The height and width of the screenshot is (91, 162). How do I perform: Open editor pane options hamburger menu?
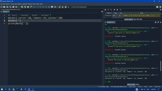(102, 12)
